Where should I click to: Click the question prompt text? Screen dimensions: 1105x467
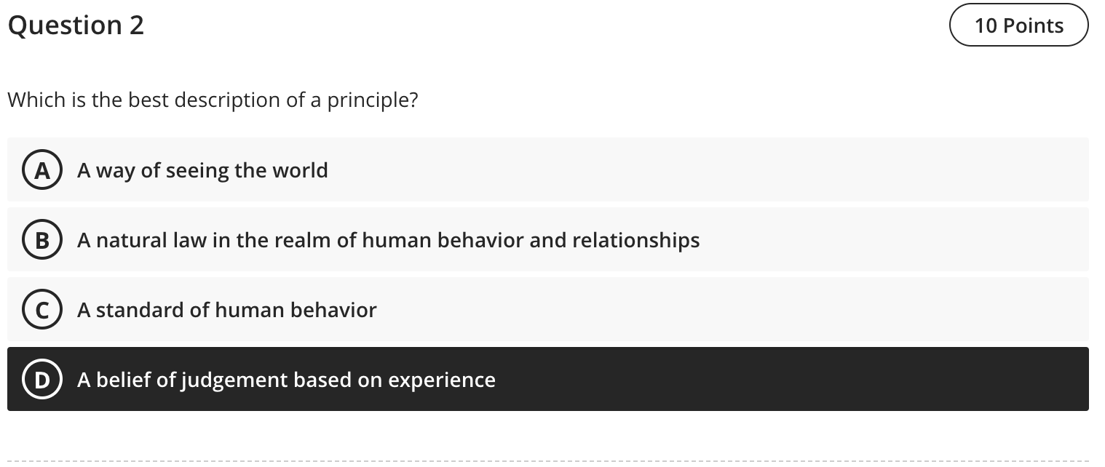[x=213, y=100]
